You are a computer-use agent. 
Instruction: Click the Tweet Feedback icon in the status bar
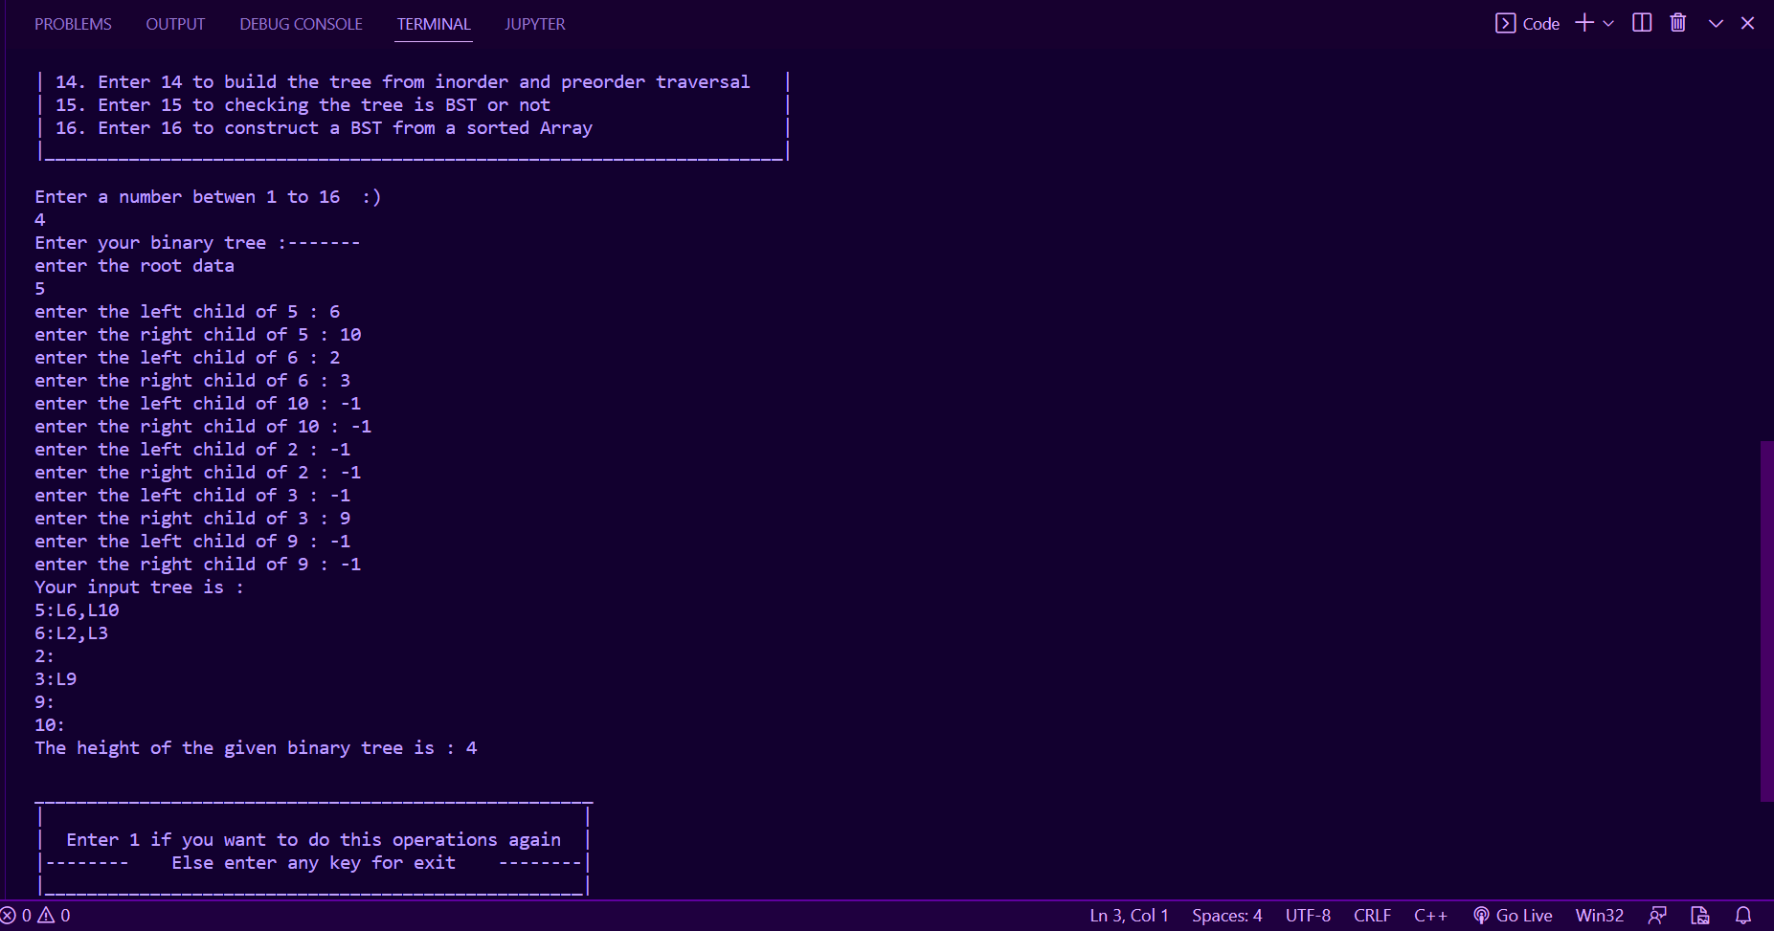tap(1658, 915)
